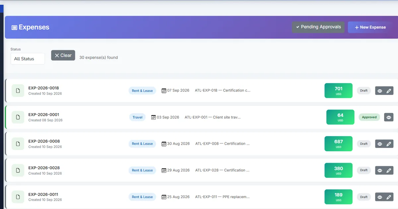Click the Draft status badge of EXP-2026-0008
Screen dimensions: 398x209
click(x=364, y=144)
